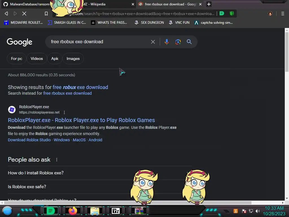Open the green chat app in taskbar

click(51, 211)
